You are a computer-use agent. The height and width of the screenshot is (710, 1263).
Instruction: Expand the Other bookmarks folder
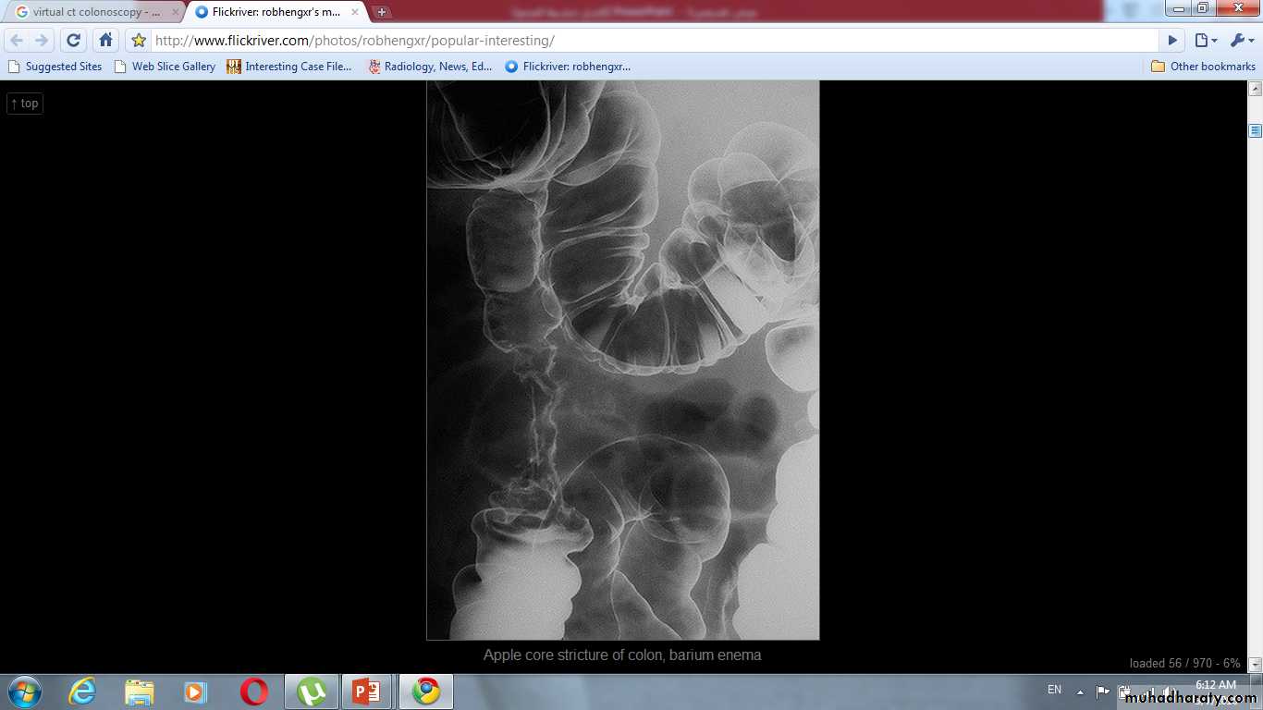point(1203,67)
